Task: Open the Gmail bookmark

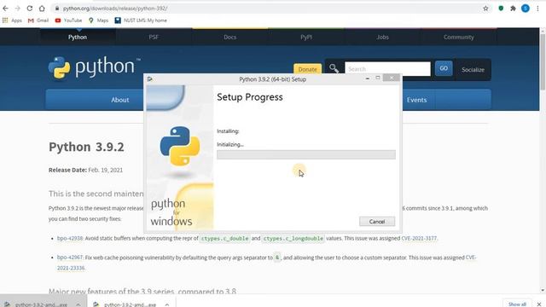Action: (x=38, y=20)
